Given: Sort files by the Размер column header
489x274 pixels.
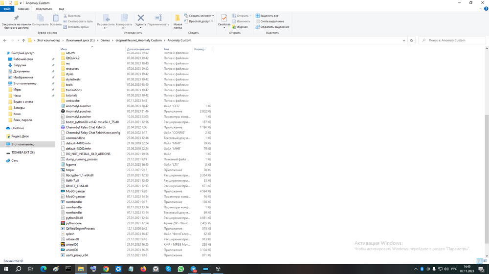Looking at the screenshot, I should point(200,49).
